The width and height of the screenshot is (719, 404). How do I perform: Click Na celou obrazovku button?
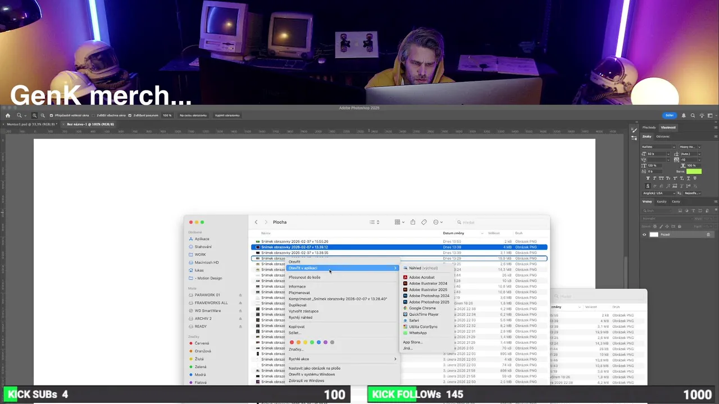(193, 115)
